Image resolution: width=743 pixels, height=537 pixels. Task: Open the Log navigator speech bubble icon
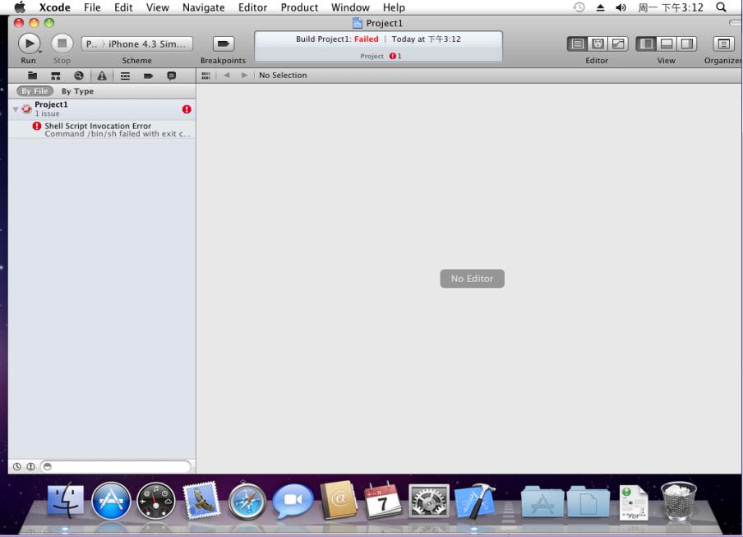171,76
